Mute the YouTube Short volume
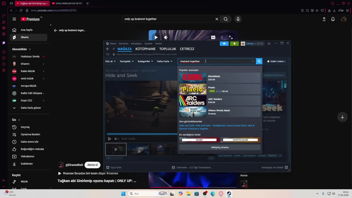Image resolution: width=352 pixels, height=198 pixels. (x=166, y=37)
